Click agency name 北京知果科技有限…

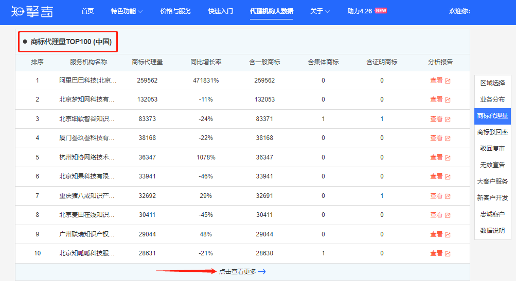tap(87, 176)
